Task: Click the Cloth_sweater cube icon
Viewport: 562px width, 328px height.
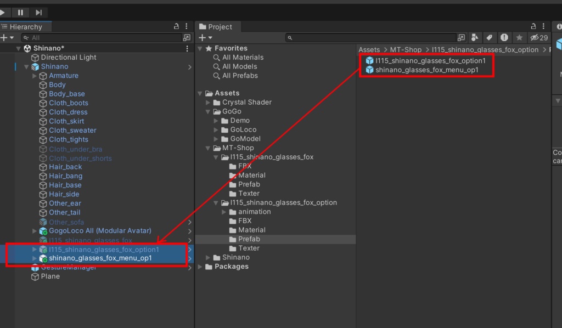Action: 43,131
